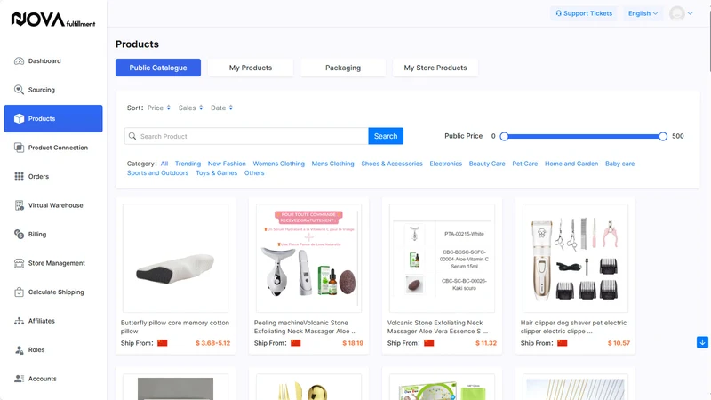Filter by Trending category
Image resolution: width=711 pixels, height=400 pixels.
coord(188,164)
